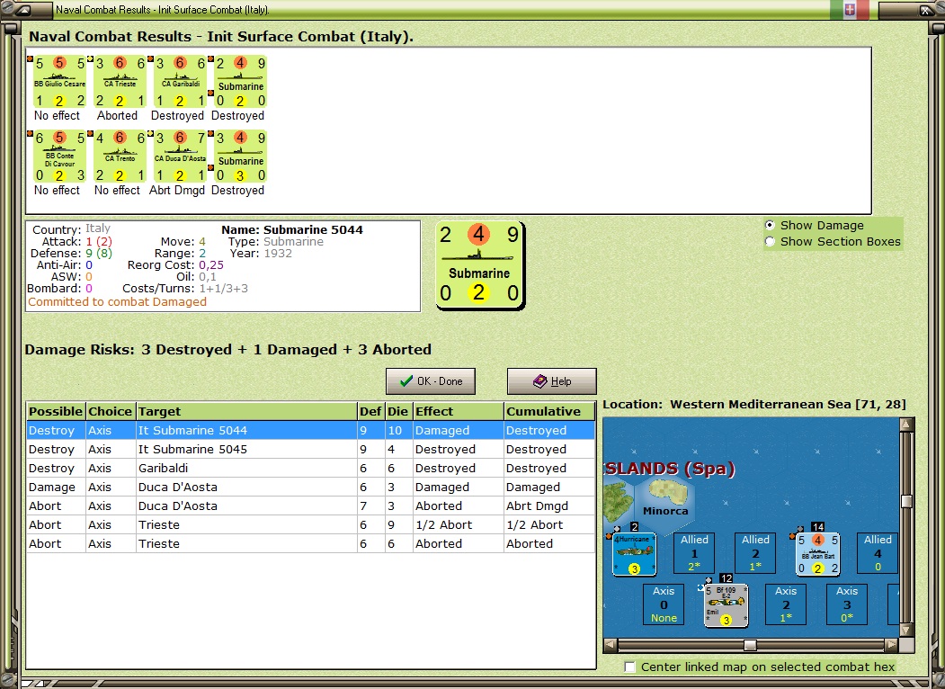Click the large Submarine detail counter
The width and height of the screenshot is (945, 689).
[x=480, y=265]
